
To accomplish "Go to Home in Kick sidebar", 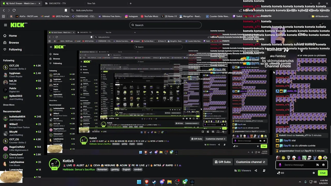I will pyautogui.click(x=10, y=36).
